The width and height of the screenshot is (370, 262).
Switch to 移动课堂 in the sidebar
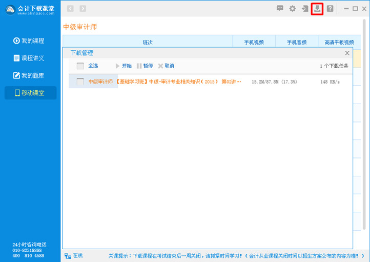tap(30, 93)
